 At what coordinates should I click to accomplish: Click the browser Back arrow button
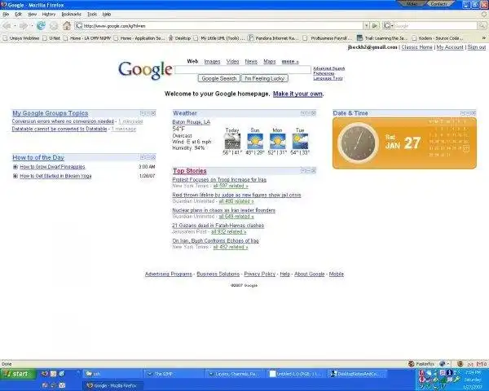point(7,26)
